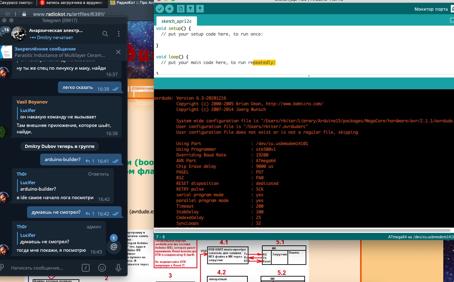The width and height of the screenshot is (454, 282).
Task: Click the divider handle between editor and console
Action: [x=309, y=76]
